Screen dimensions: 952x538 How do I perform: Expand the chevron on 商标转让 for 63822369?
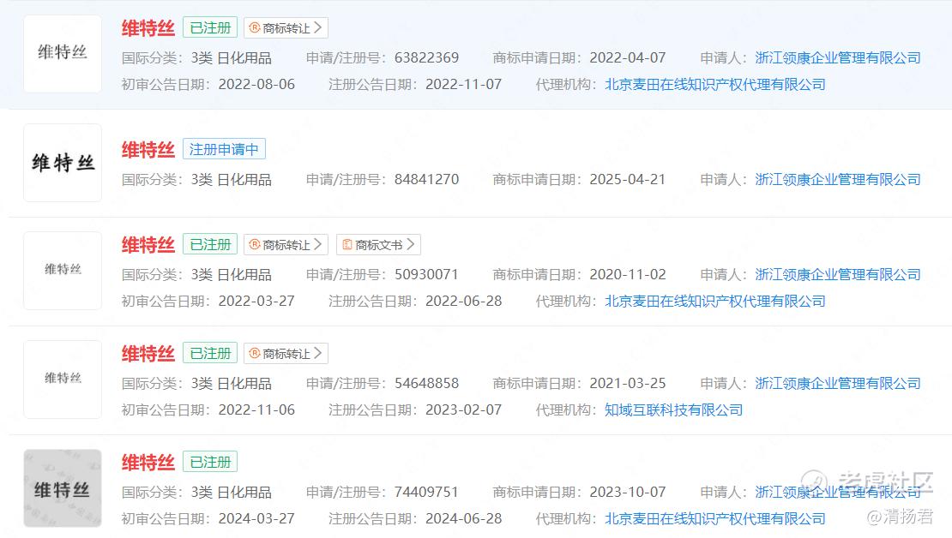tap(318, 28)
